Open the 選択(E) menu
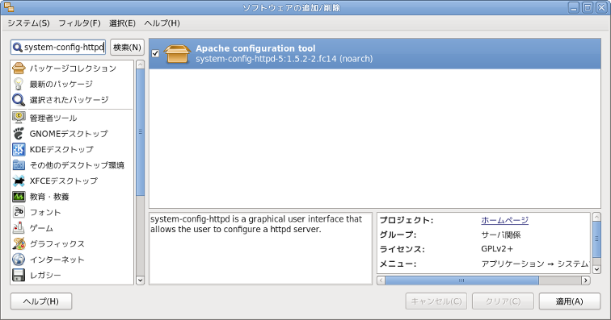Screen dimensions: 611x320 tap(122, 23)
